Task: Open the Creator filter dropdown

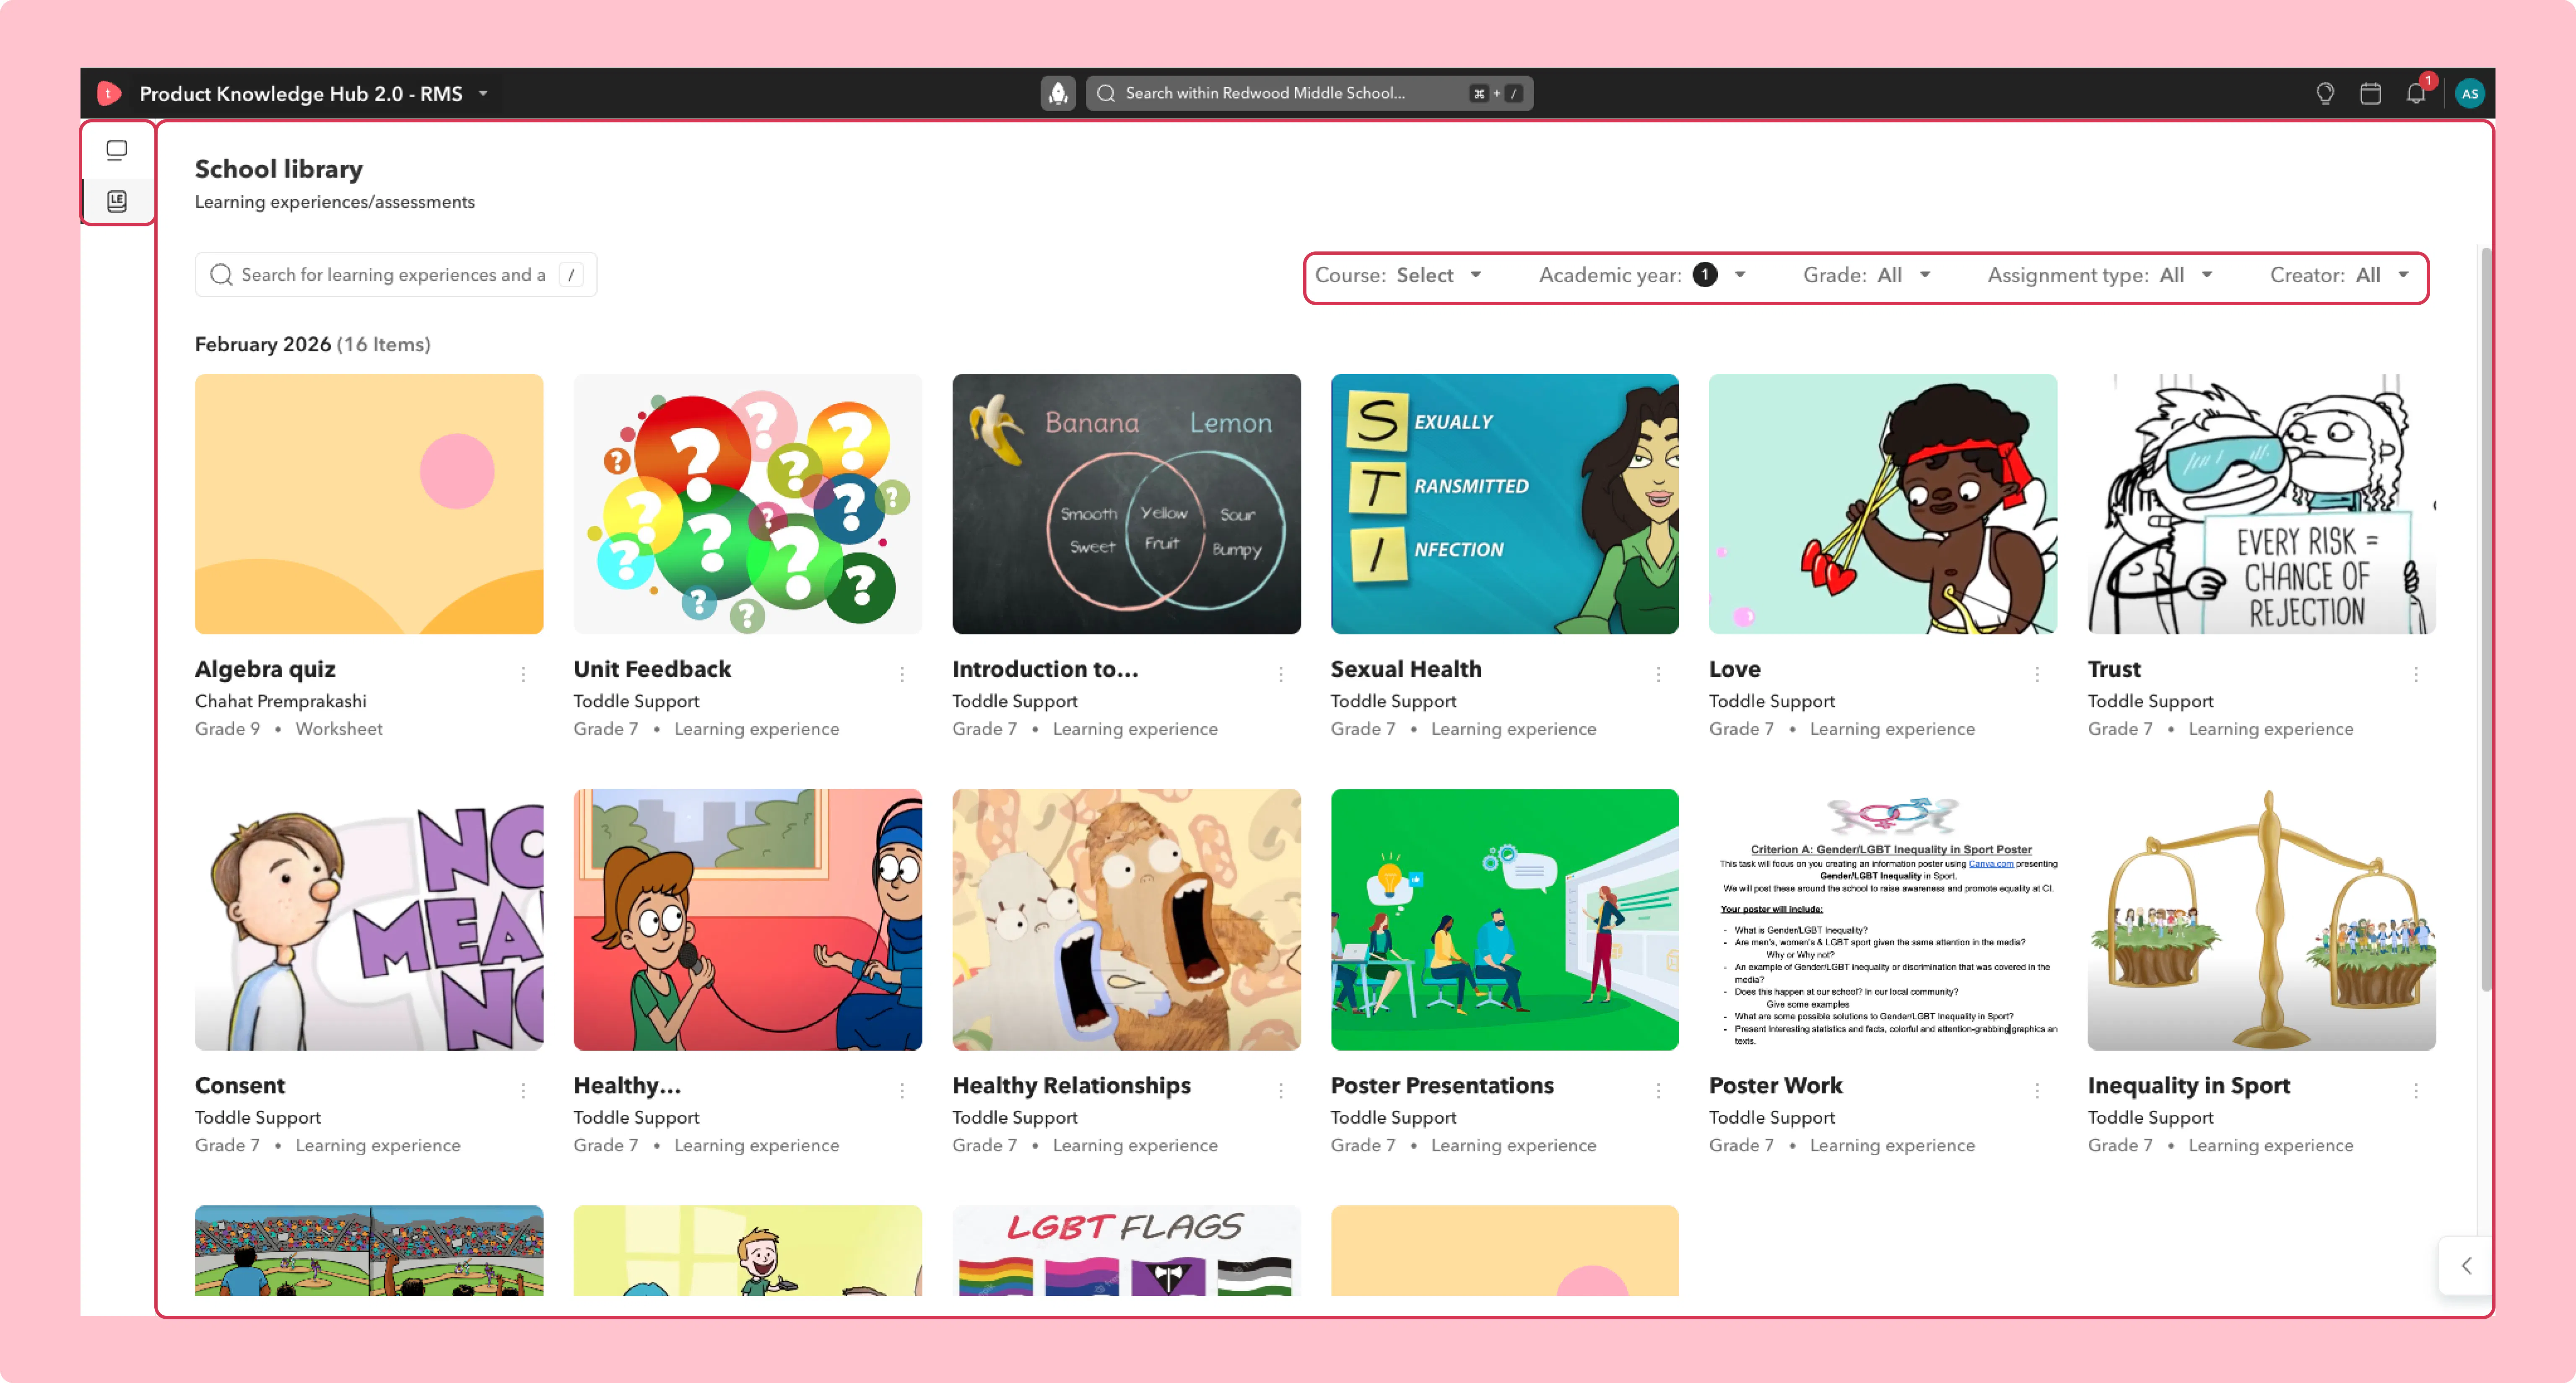Action: [2340, 275]
